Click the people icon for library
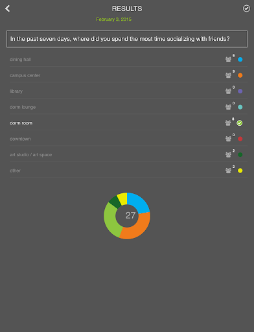Screen dimensions: 254x332 point(228,91)
